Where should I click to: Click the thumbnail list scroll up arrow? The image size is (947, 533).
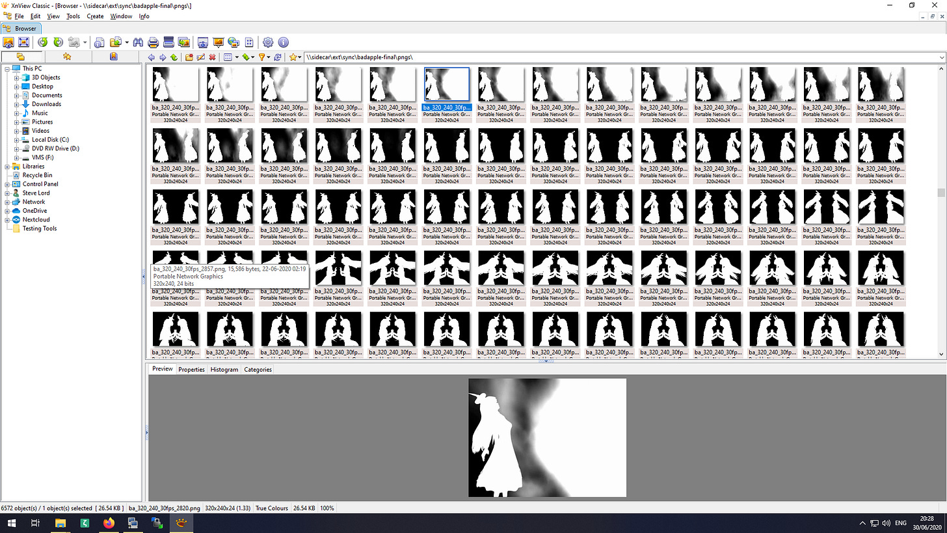point(941,68)
